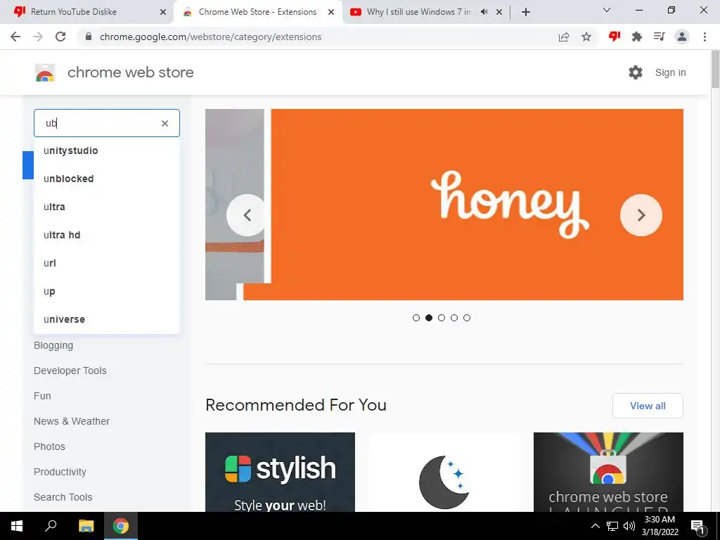
Task: Choose the up search suggestion
Action: click(x=107, y=291)
